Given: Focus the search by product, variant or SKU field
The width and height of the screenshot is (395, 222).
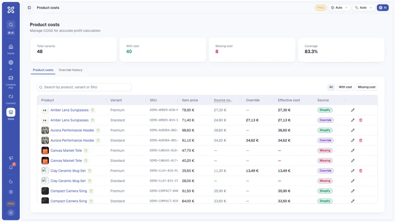Looking at the screenshot, I should (x=84, y=87).
